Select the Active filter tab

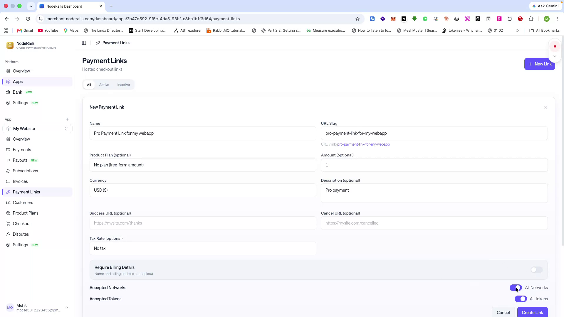coord(104,85)
